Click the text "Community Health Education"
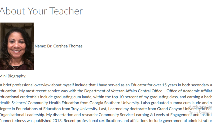Viewport: 212px width, 123px height. tap(54, 103)
